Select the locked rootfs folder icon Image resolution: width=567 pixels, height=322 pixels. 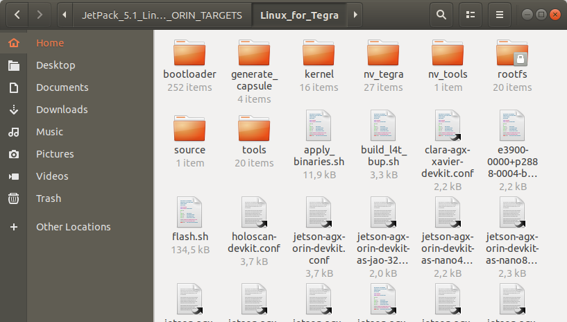512,53
